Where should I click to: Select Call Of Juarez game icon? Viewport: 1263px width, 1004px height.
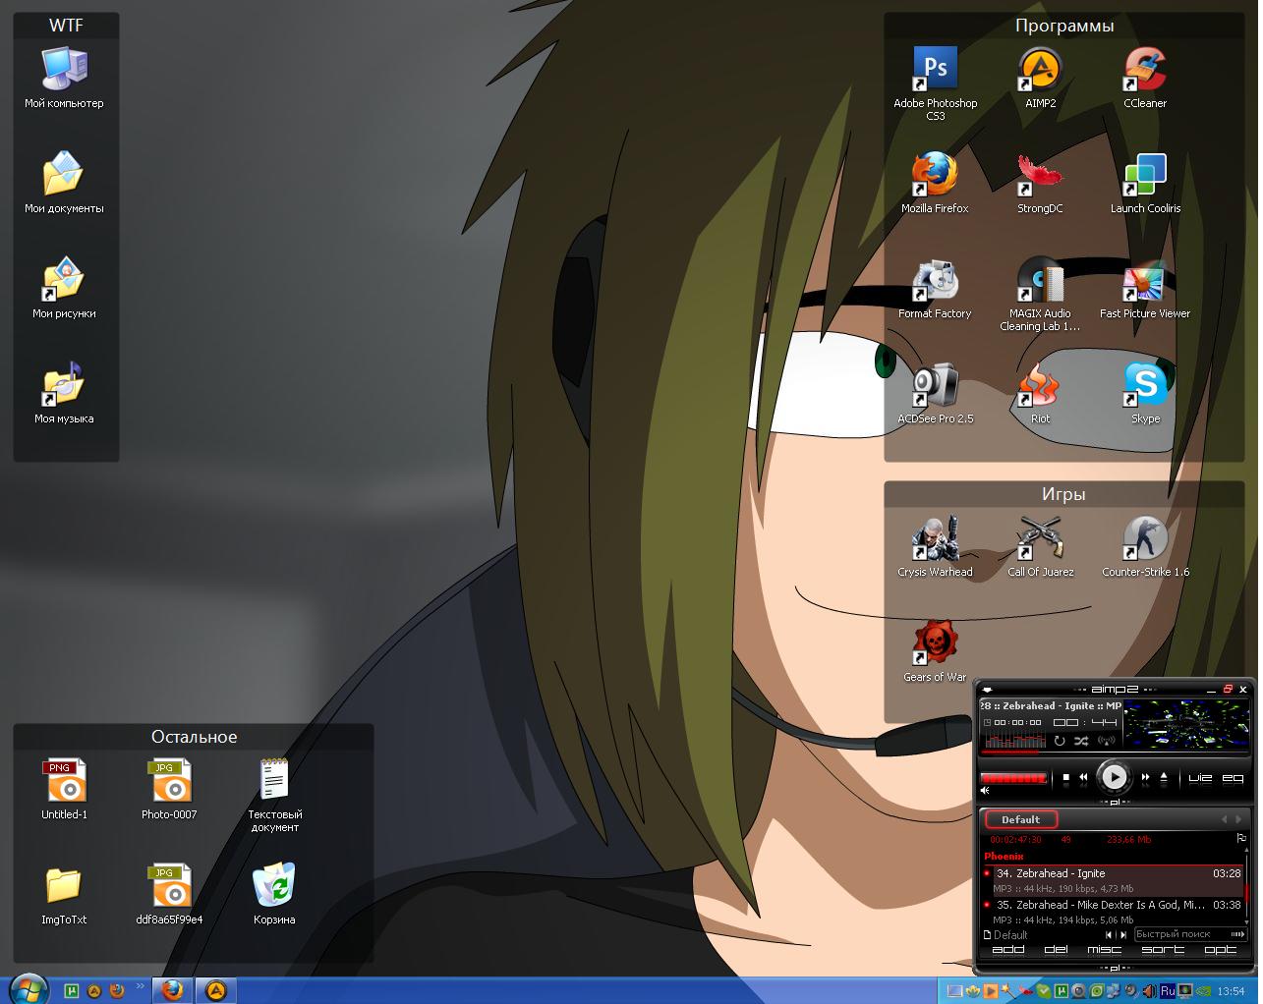(1040, 546)
